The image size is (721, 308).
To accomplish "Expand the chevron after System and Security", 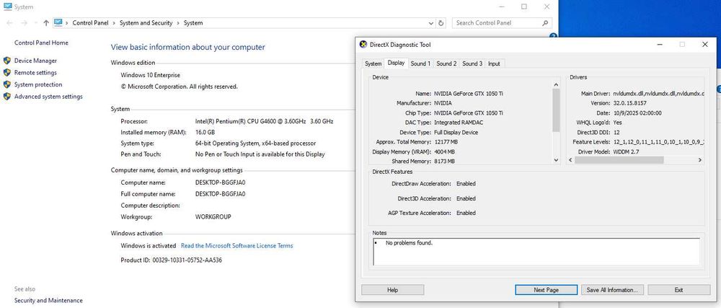I will pyautogui.click(x=178, y=23).
